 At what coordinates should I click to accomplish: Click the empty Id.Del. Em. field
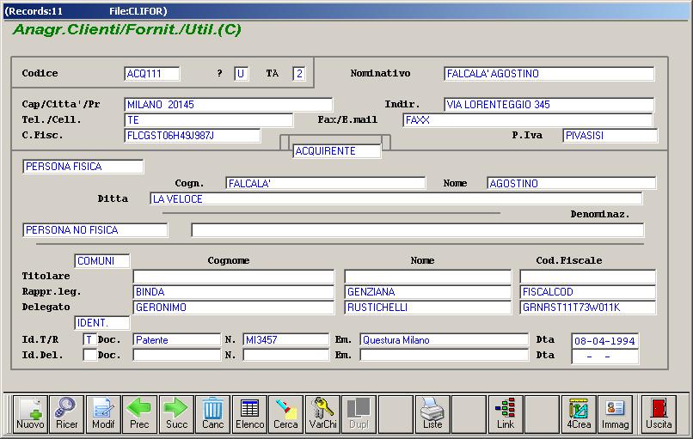click(445, 355)
